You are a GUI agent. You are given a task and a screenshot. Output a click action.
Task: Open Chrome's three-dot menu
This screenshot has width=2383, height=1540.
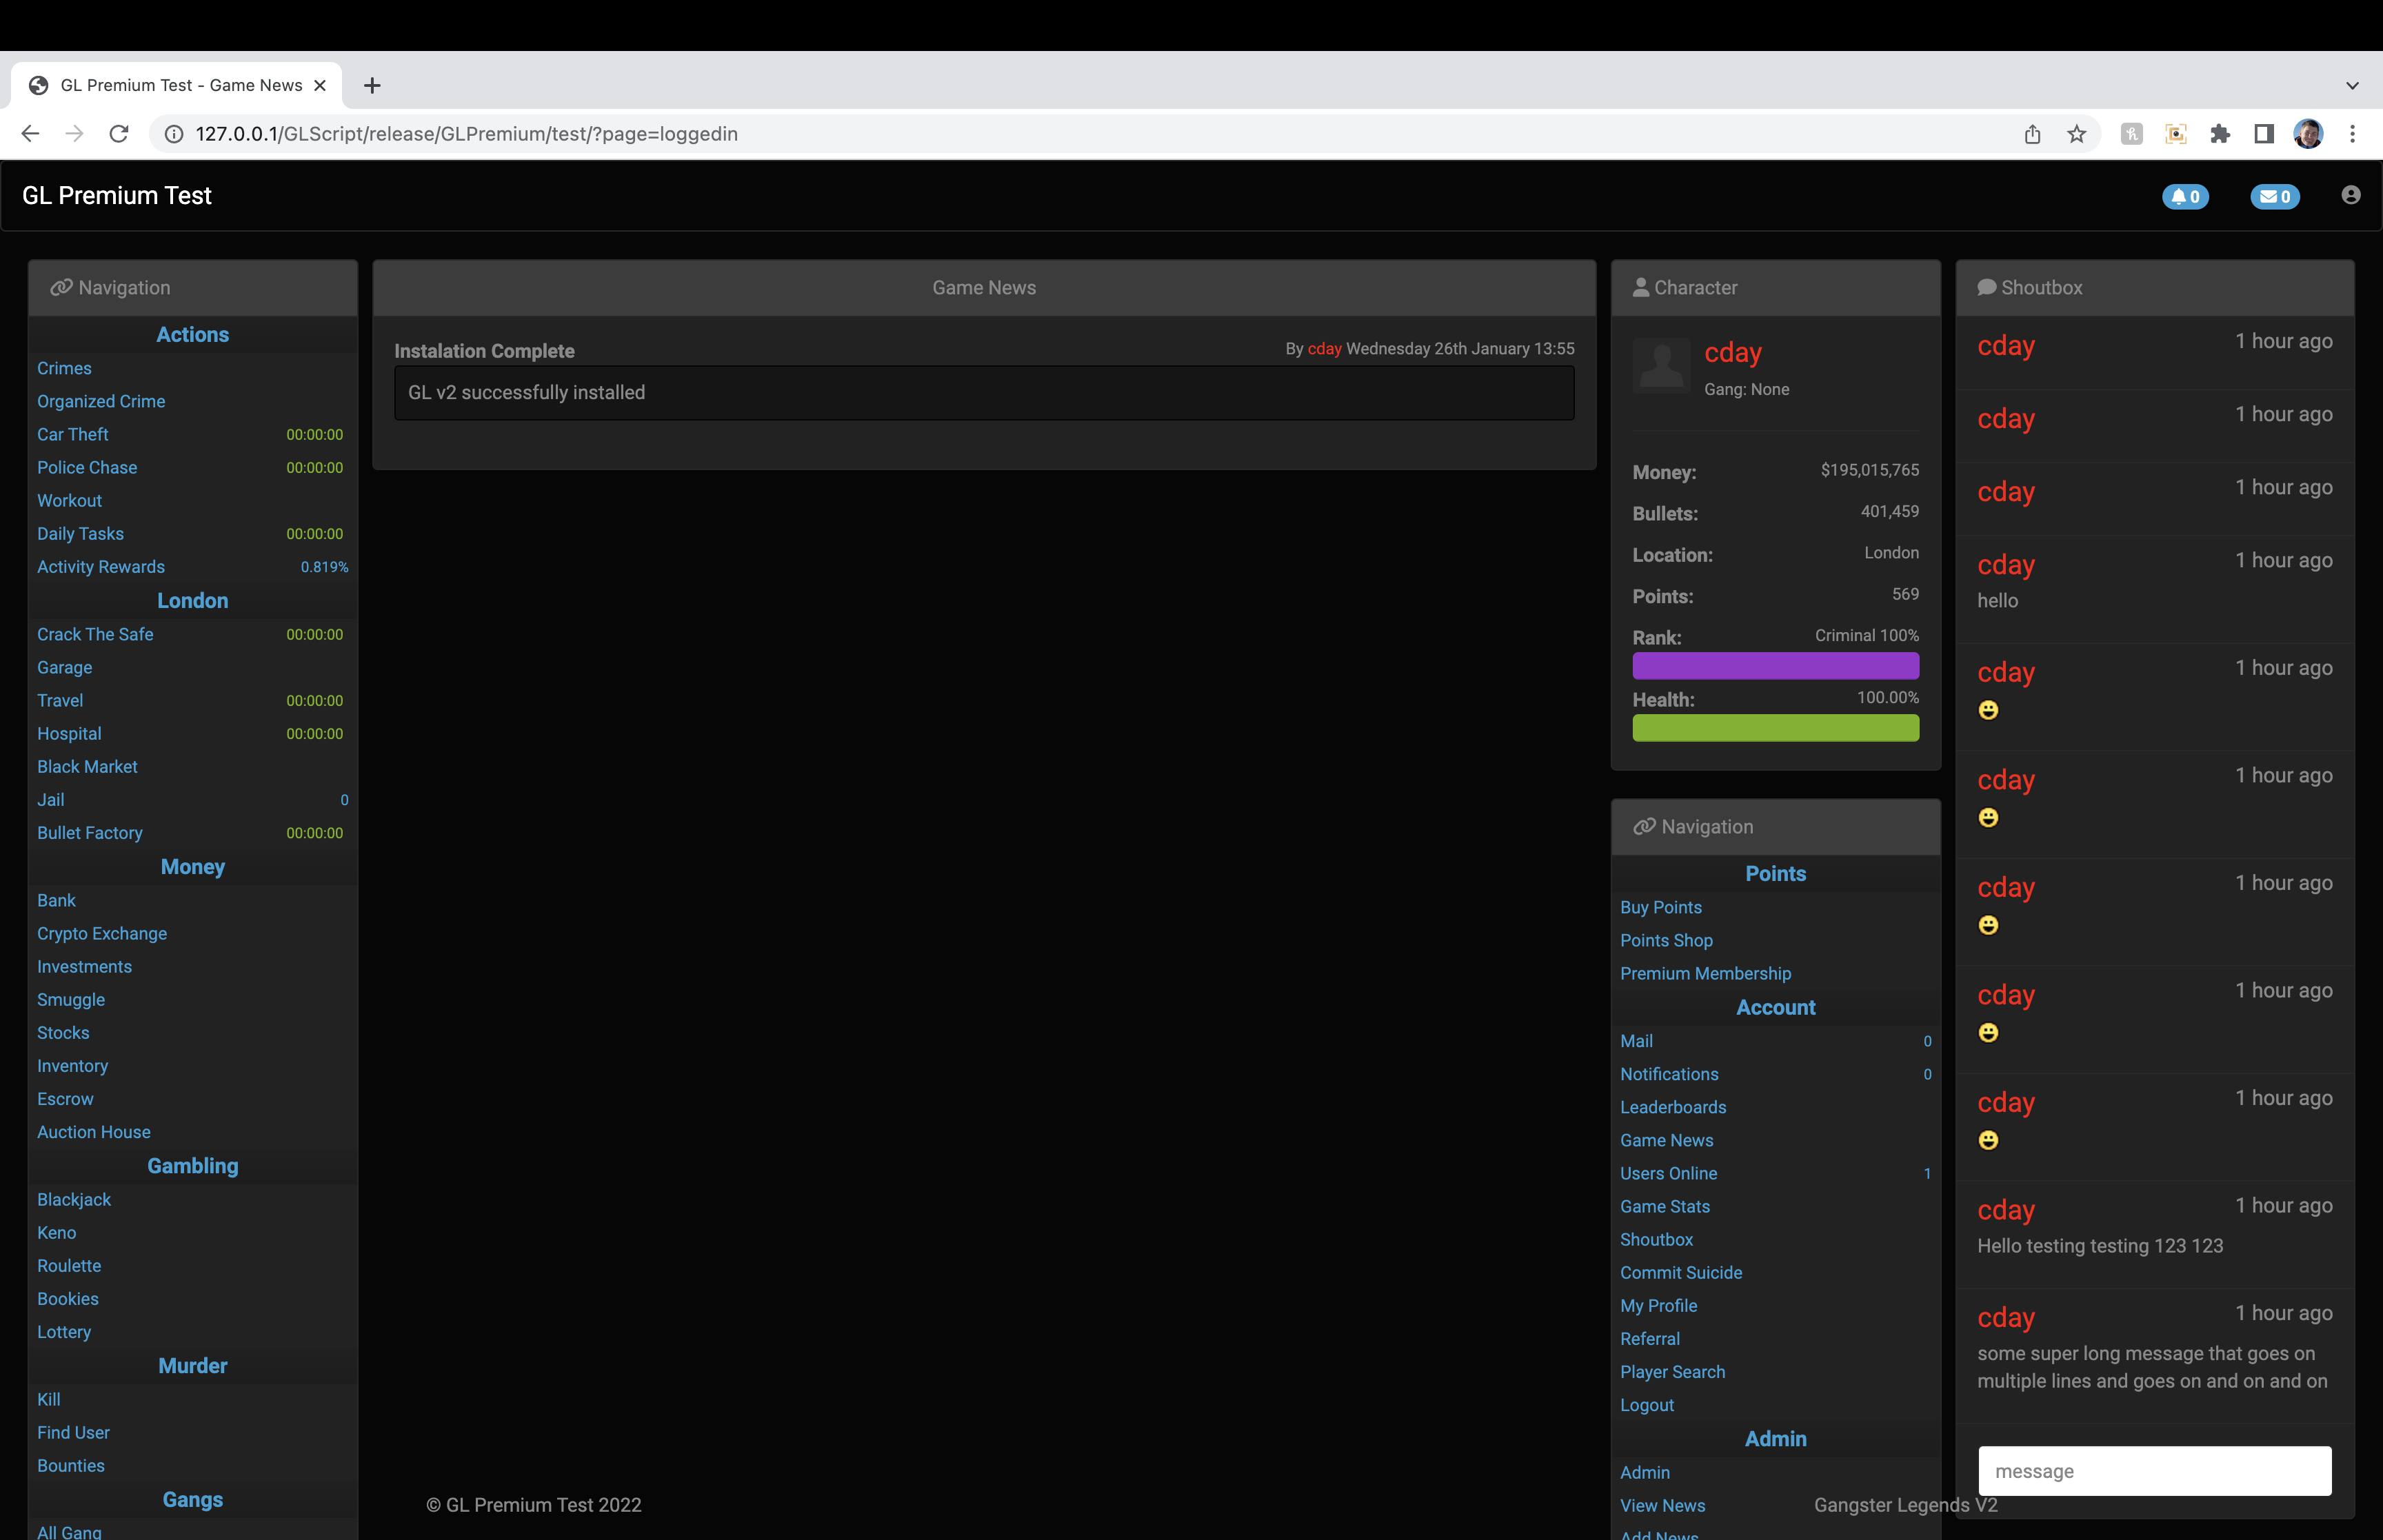pyautogui.click(x=2352, y=134)
